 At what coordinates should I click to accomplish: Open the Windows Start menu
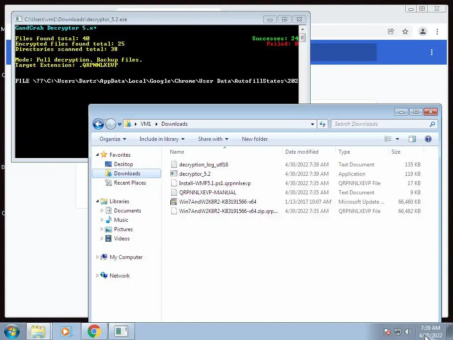[x=12, y=331]
